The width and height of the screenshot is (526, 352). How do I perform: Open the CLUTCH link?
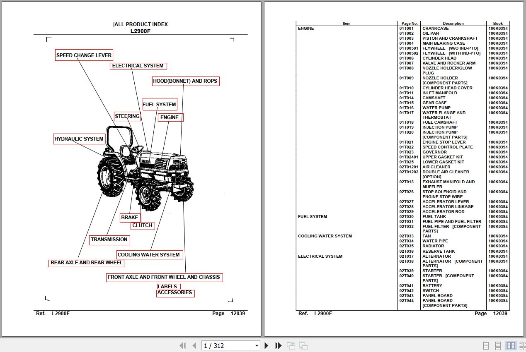143,226
